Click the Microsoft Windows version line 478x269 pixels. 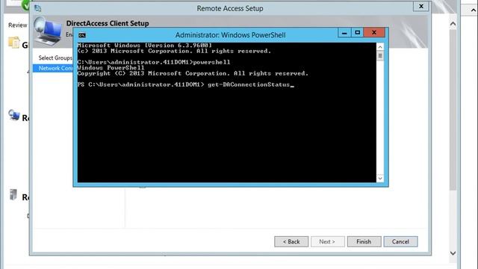coord(144,46)
